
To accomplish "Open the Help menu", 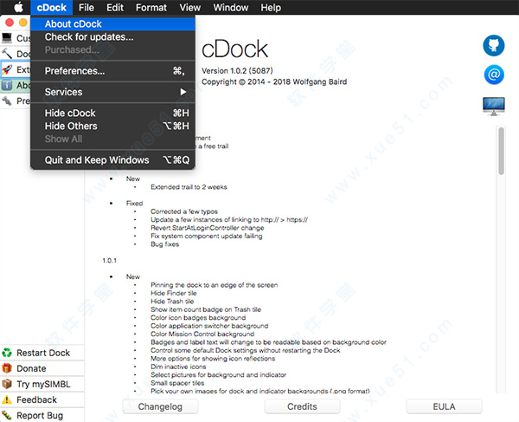I will tap(271, 7).
